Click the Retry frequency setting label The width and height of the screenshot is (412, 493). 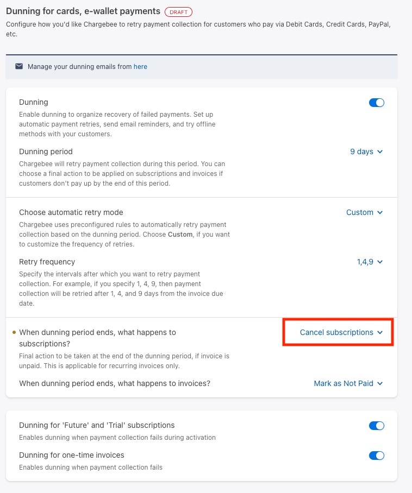click(47, 262)
